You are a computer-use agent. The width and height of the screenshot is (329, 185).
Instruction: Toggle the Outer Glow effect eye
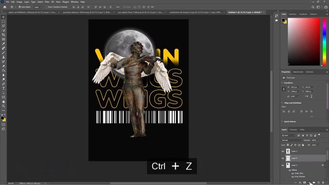click(x=293, y=174)
